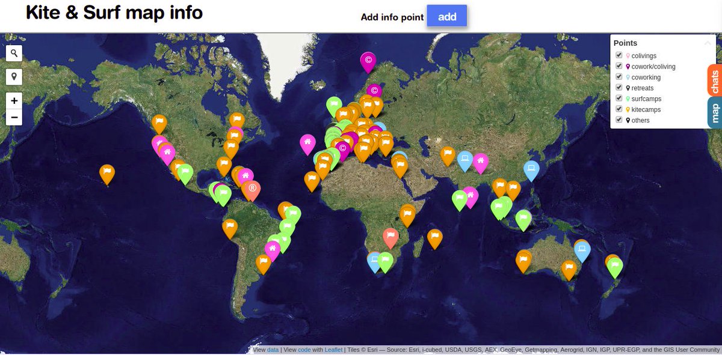722x355 pixels.
Task: Toggle the retreats layer checkbox
Action: tap(619, 88)
